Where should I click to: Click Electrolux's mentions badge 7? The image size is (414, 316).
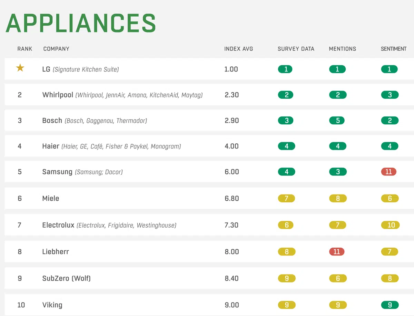click(x=338, y=225)
